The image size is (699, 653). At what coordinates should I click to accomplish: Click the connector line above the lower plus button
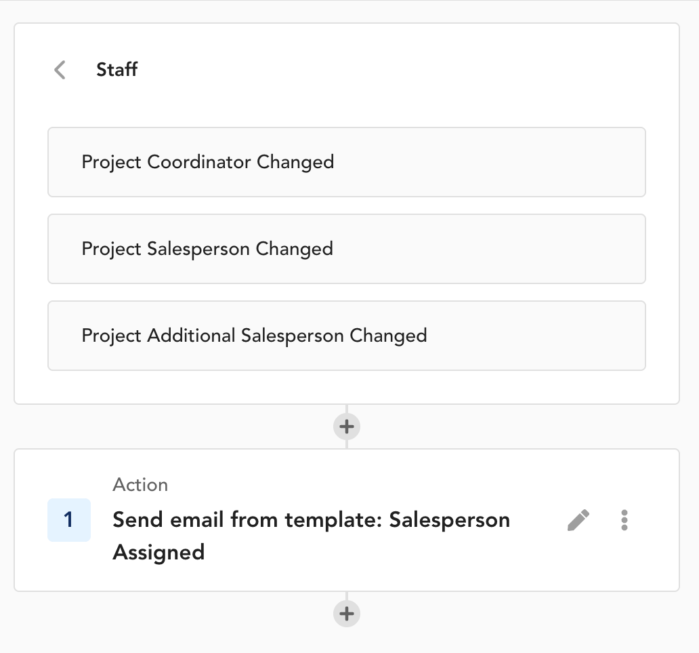[346, 596]
